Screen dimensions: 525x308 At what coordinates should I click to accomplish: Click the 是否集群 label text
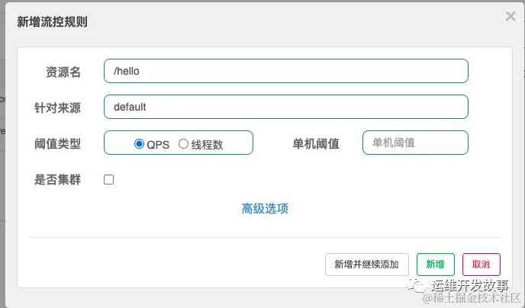pos(57,180)
